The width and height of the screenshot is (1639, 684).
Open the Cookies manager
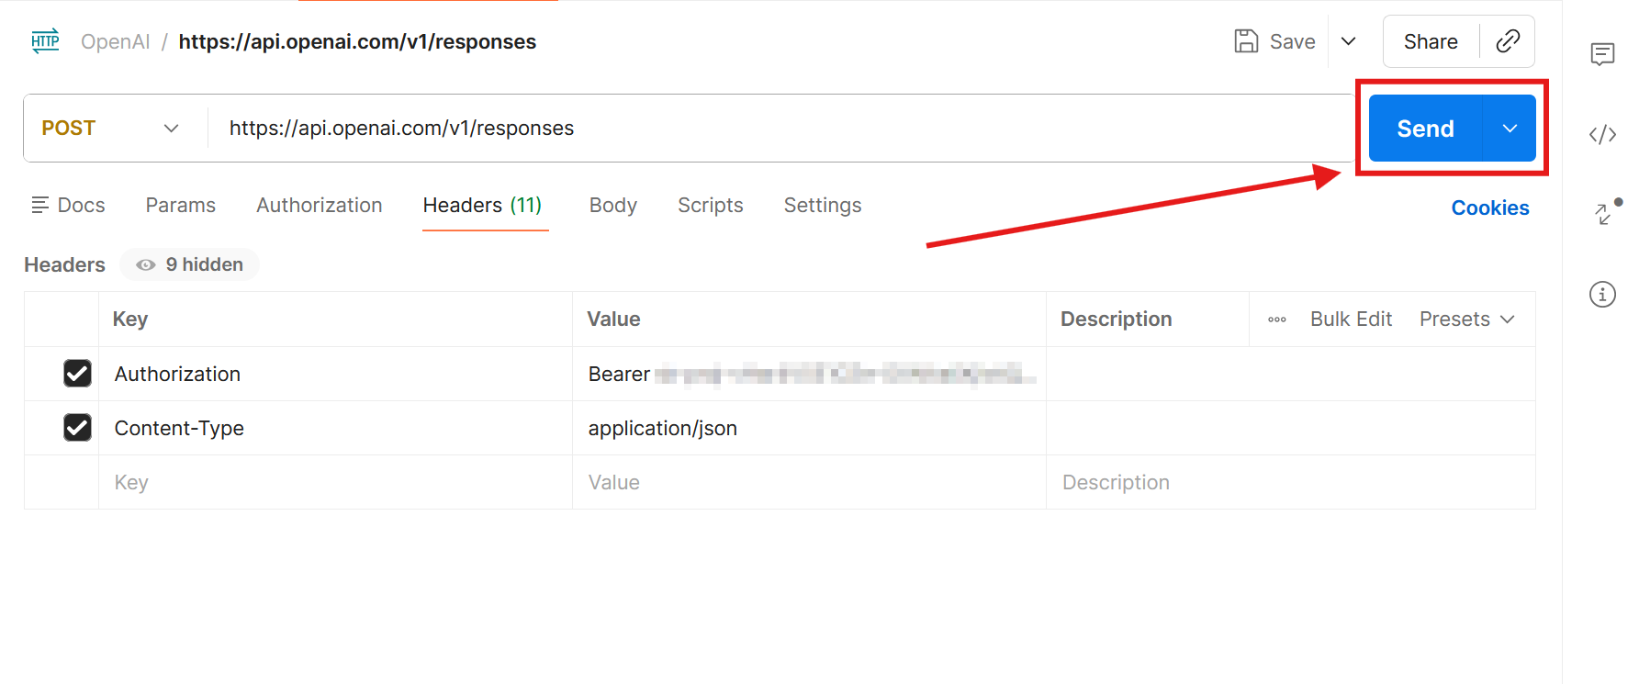(x=1489, y=207)
